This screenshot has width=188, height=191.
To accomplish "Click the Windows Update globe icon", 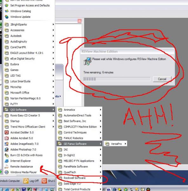I will (7, 17).
